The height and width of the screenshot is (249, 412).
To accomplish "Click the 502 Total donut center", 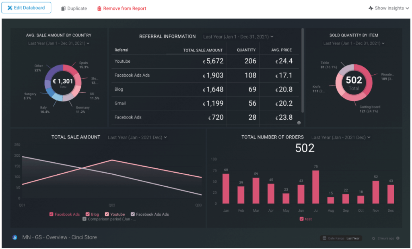I will pyautogui.click(x=354, y=83).
